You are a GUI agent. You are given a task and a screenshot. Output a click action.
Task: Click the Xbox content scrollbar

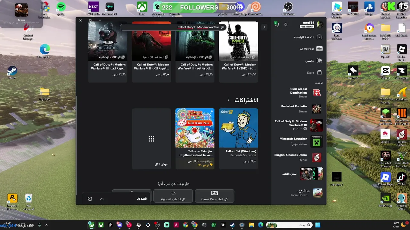[x=77, y=145]
